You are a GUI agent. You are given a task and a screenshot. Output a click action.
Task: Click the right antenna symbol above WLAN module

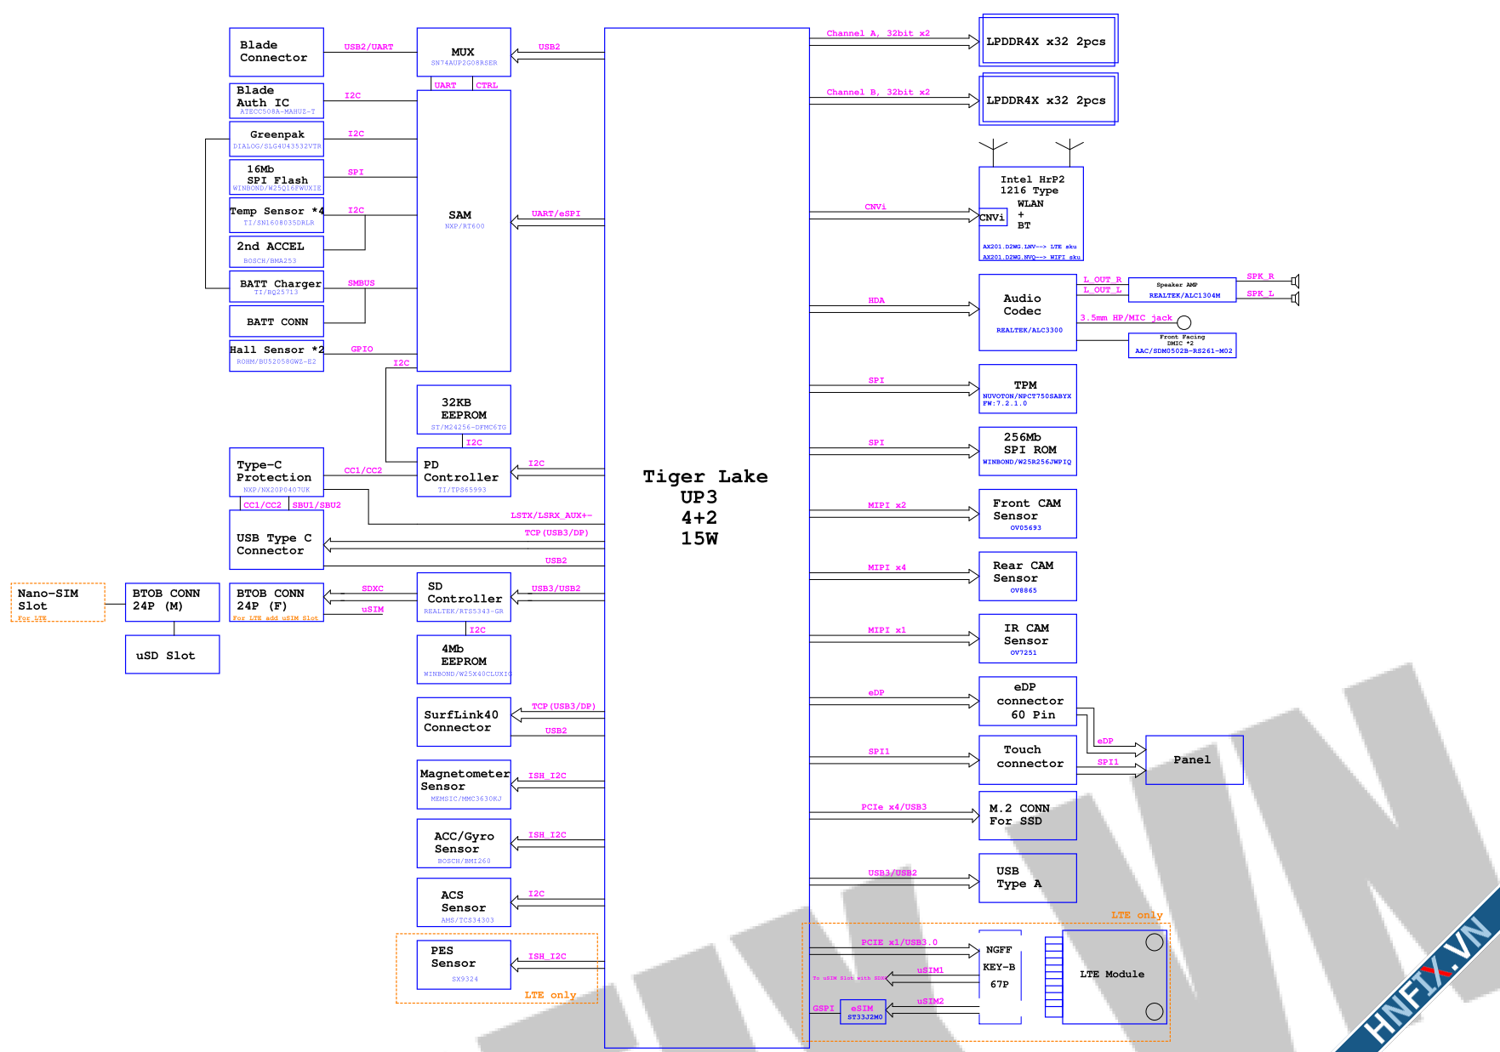click(1069, 150)
